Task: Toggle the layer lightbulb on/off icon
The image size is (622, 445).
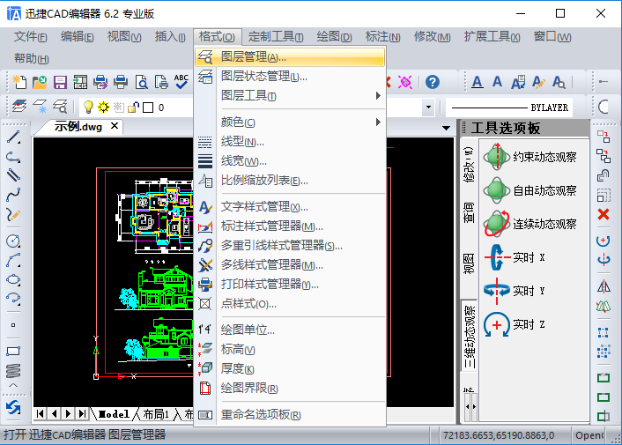Action: click(x=88, y=108)
